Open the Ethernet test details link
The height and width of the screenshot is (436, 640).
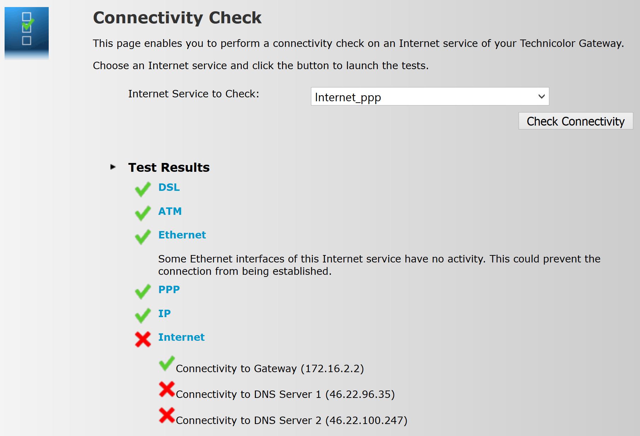coord(182,235)
